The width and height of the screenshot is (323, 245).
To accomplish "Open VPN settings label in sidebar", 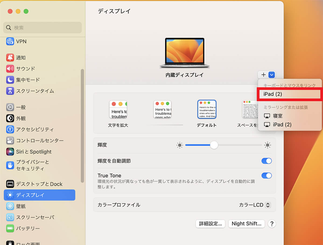I will point(21,41).
